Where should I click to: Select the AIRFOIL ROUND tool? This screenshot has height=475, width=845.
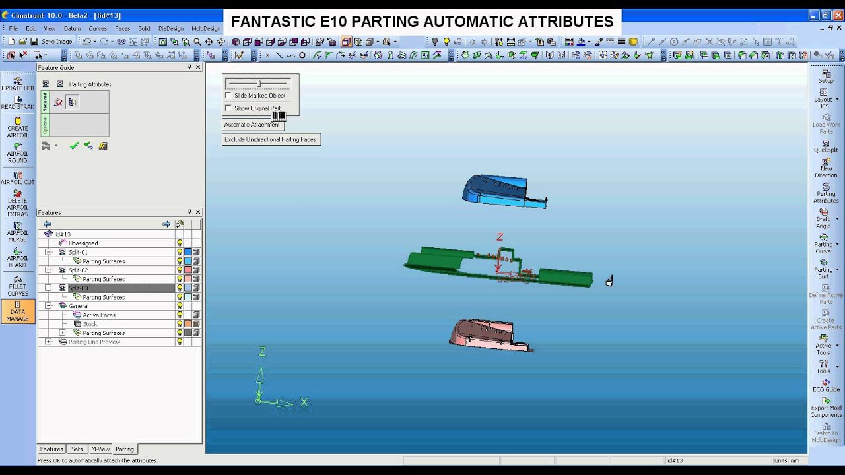coord(18,153)
